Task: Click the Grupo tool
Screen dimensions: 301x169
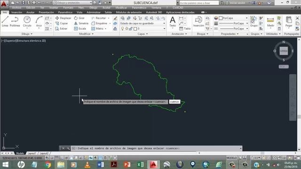Action: pos(253,22)
